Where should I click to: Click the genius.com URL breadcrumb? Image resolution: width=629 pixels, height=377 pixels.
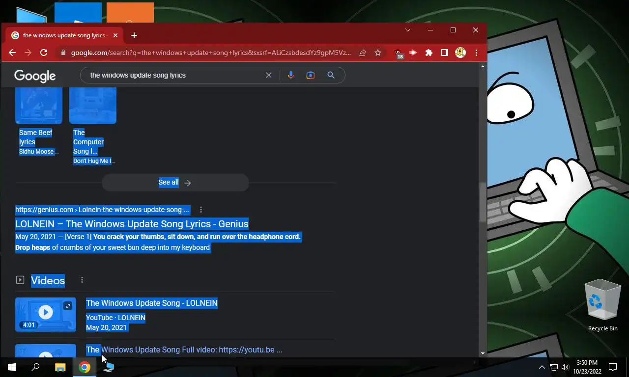pyautogui.click(x=102, y=210)
